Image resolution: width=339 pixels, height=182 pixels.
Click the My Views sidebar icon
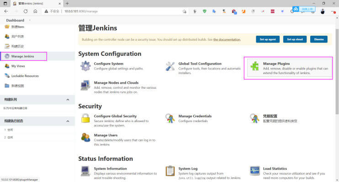[x=7, y=66]
